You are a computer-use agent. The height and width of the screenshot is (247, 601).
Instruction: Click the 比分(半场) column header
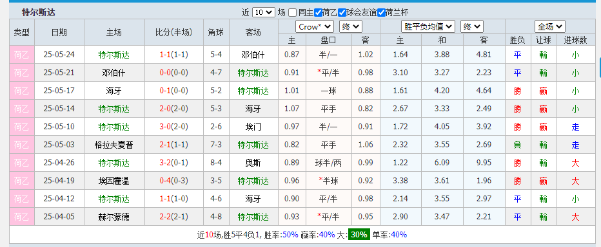tap(174, 32)
